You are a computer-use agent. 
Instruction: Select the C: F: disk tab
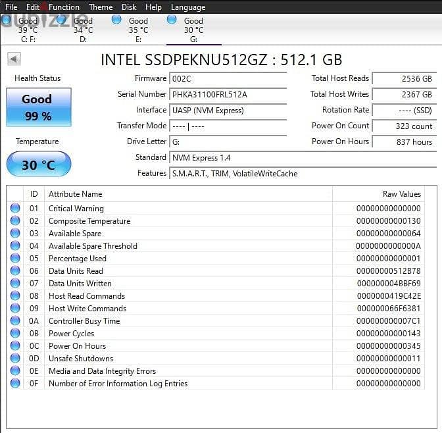click(28, 30)
